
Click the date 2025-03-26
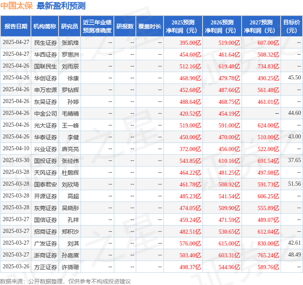[16, 266]
